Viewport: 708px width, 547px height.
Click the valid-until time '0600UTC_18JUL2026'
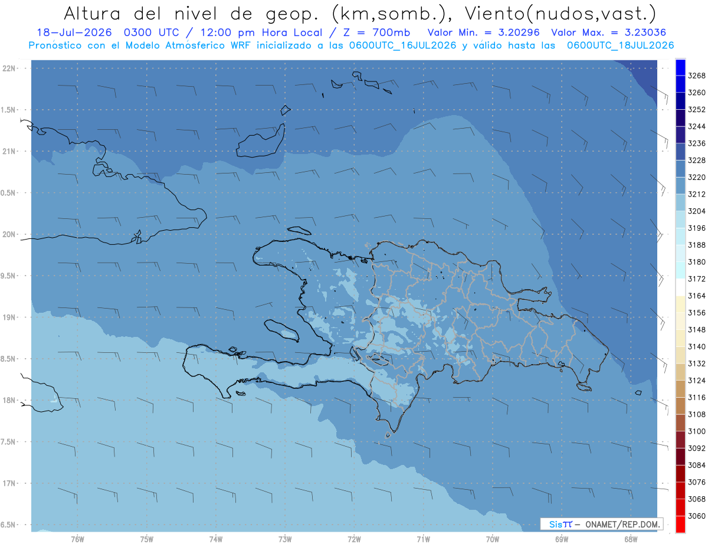point(621,45)
